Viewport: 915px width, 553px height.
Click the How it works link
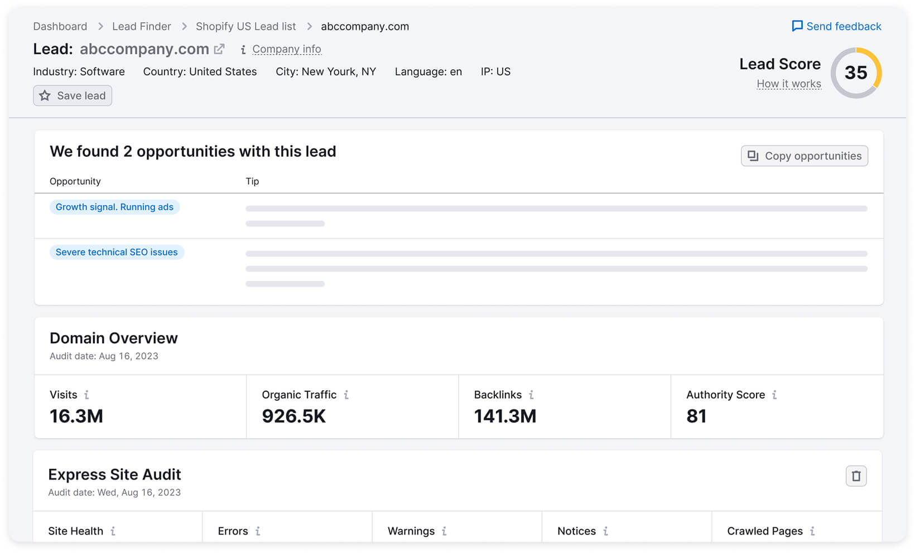pyautogui.click(x=788, y=84)
